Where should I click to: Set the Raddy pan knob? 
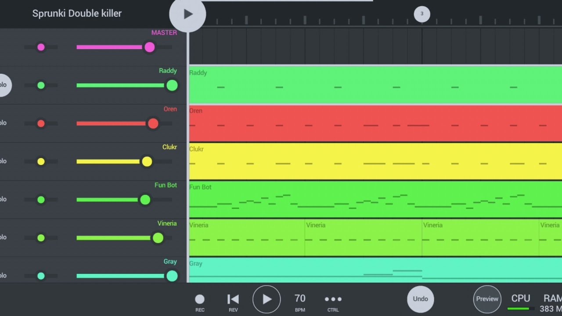(41, 85)
